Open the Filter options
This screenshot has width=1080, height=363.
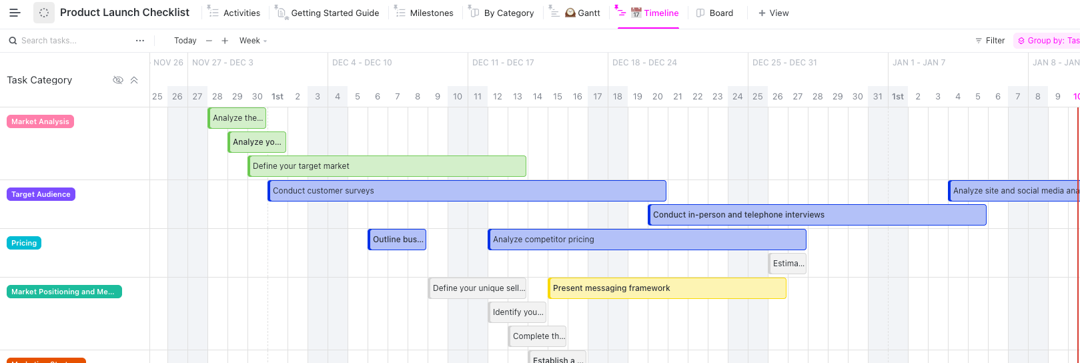pyautogui.click(x=990, y=41)
